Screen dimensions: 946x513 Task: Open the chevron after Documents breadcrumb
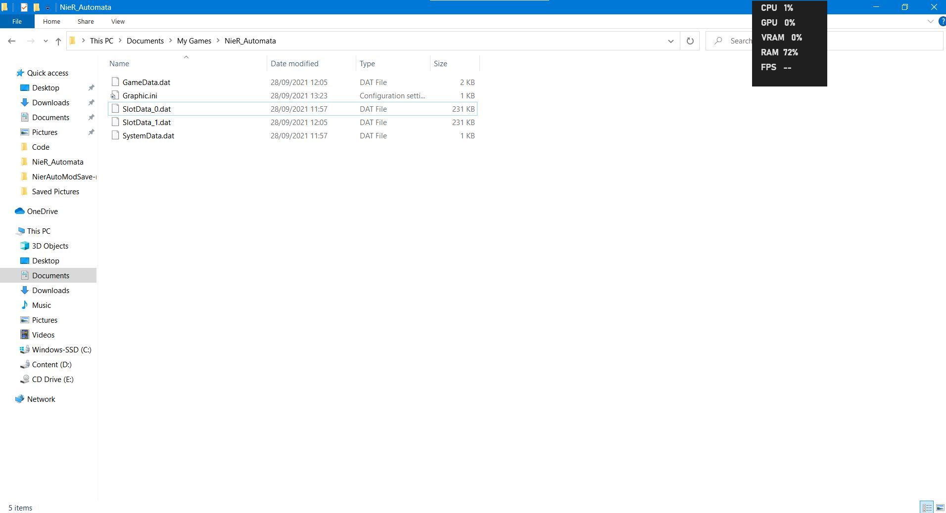171,41
